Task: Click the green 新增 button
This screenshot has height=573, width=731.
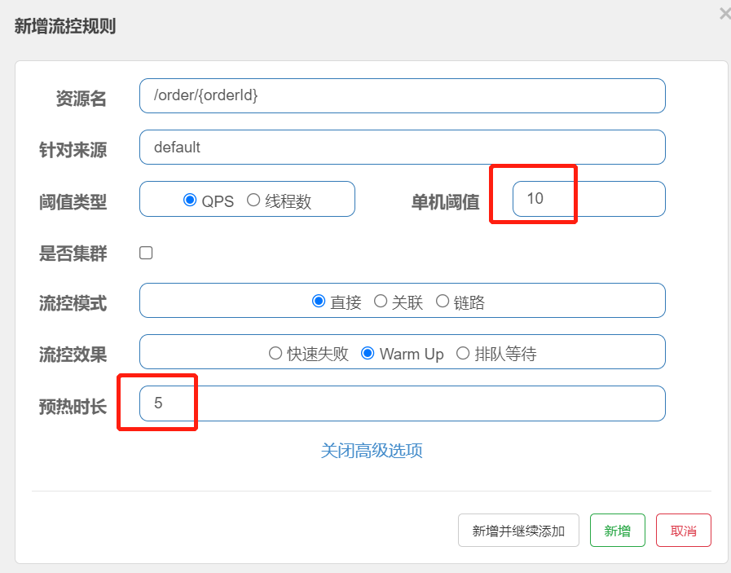Action: click(x=617, y=530)
